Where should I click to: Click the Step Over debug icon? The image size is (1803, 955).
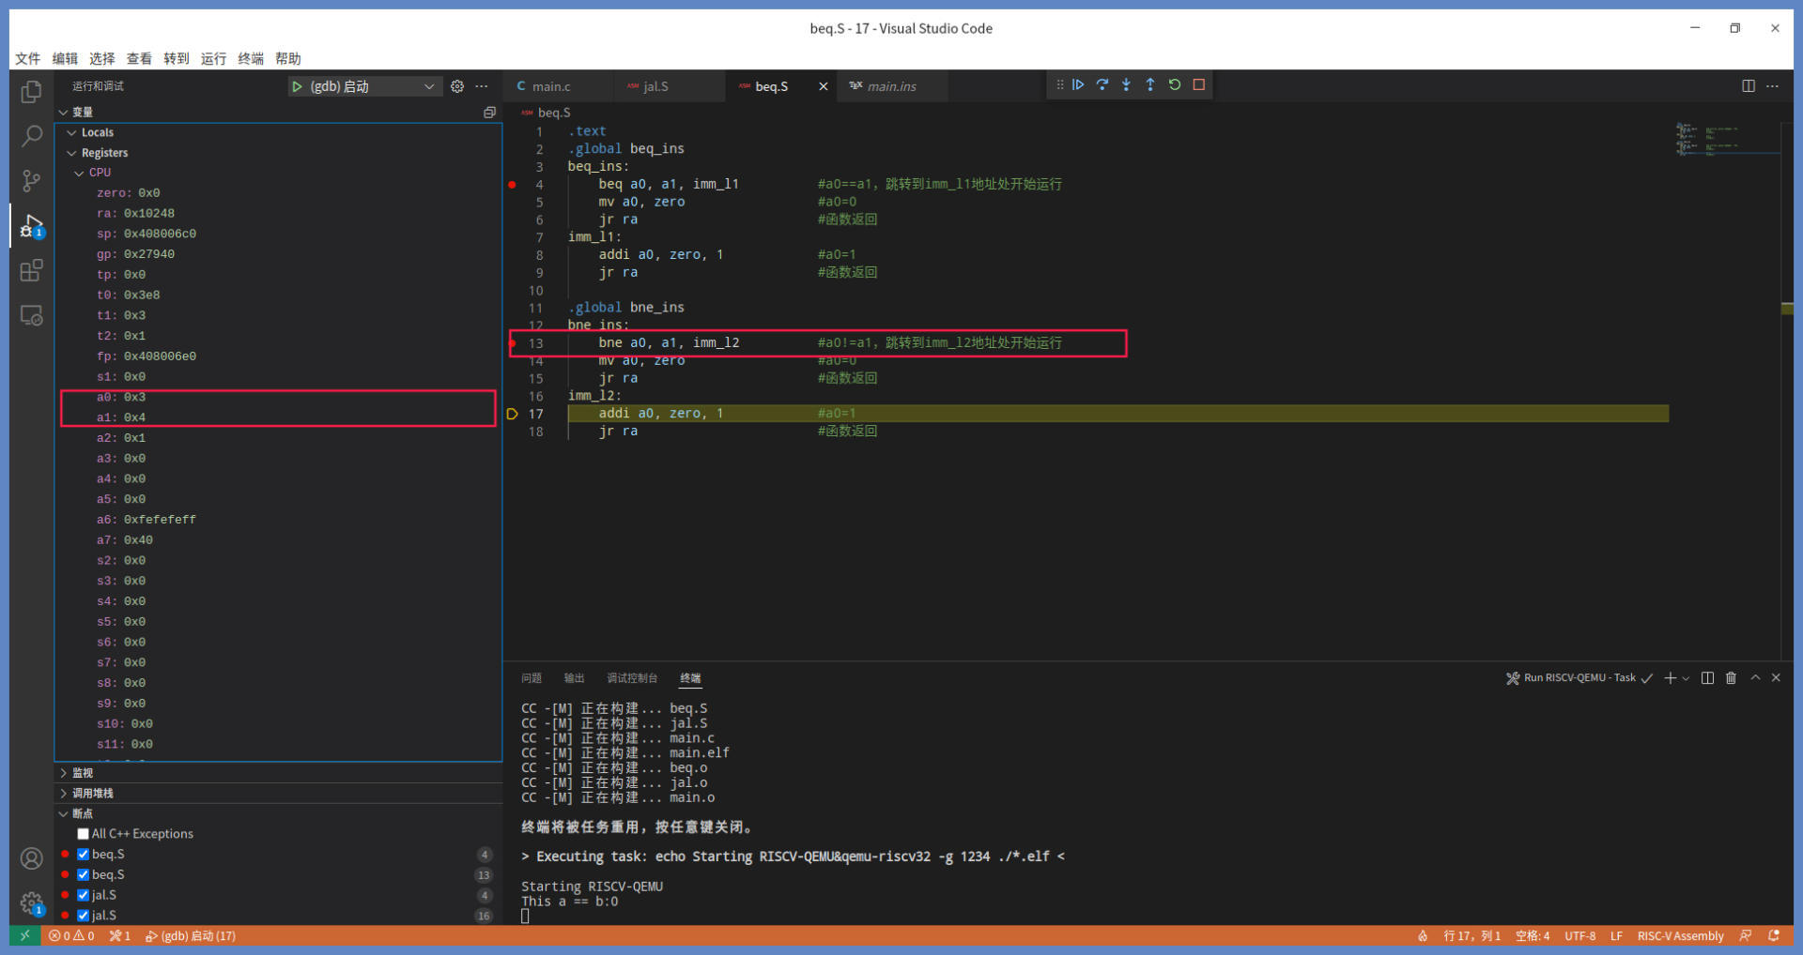pos(1102,84)
